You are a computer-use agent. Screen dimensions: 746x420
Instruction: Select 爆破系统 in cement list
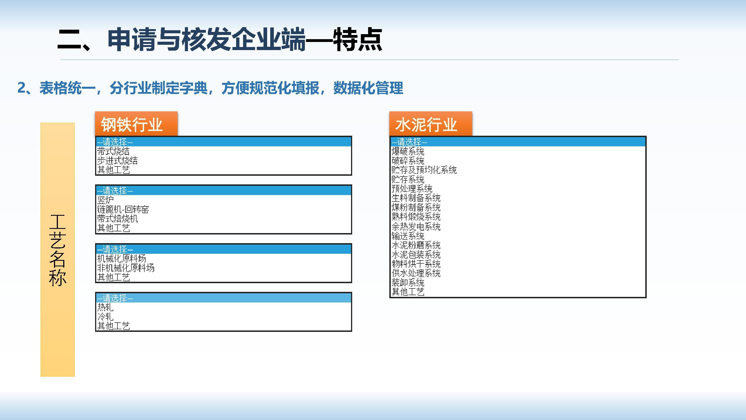tap(408, 151)
